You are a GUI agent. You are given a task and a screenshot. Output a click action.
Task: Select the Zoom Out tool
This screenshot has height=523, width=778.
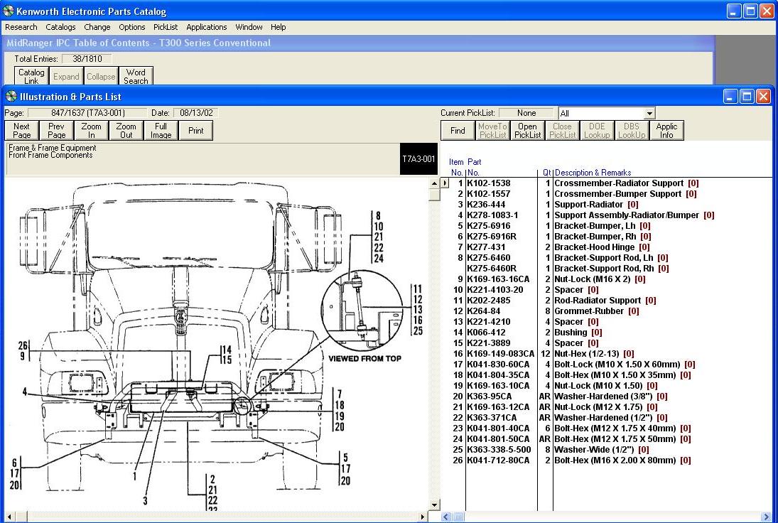(x=126, y=130)
